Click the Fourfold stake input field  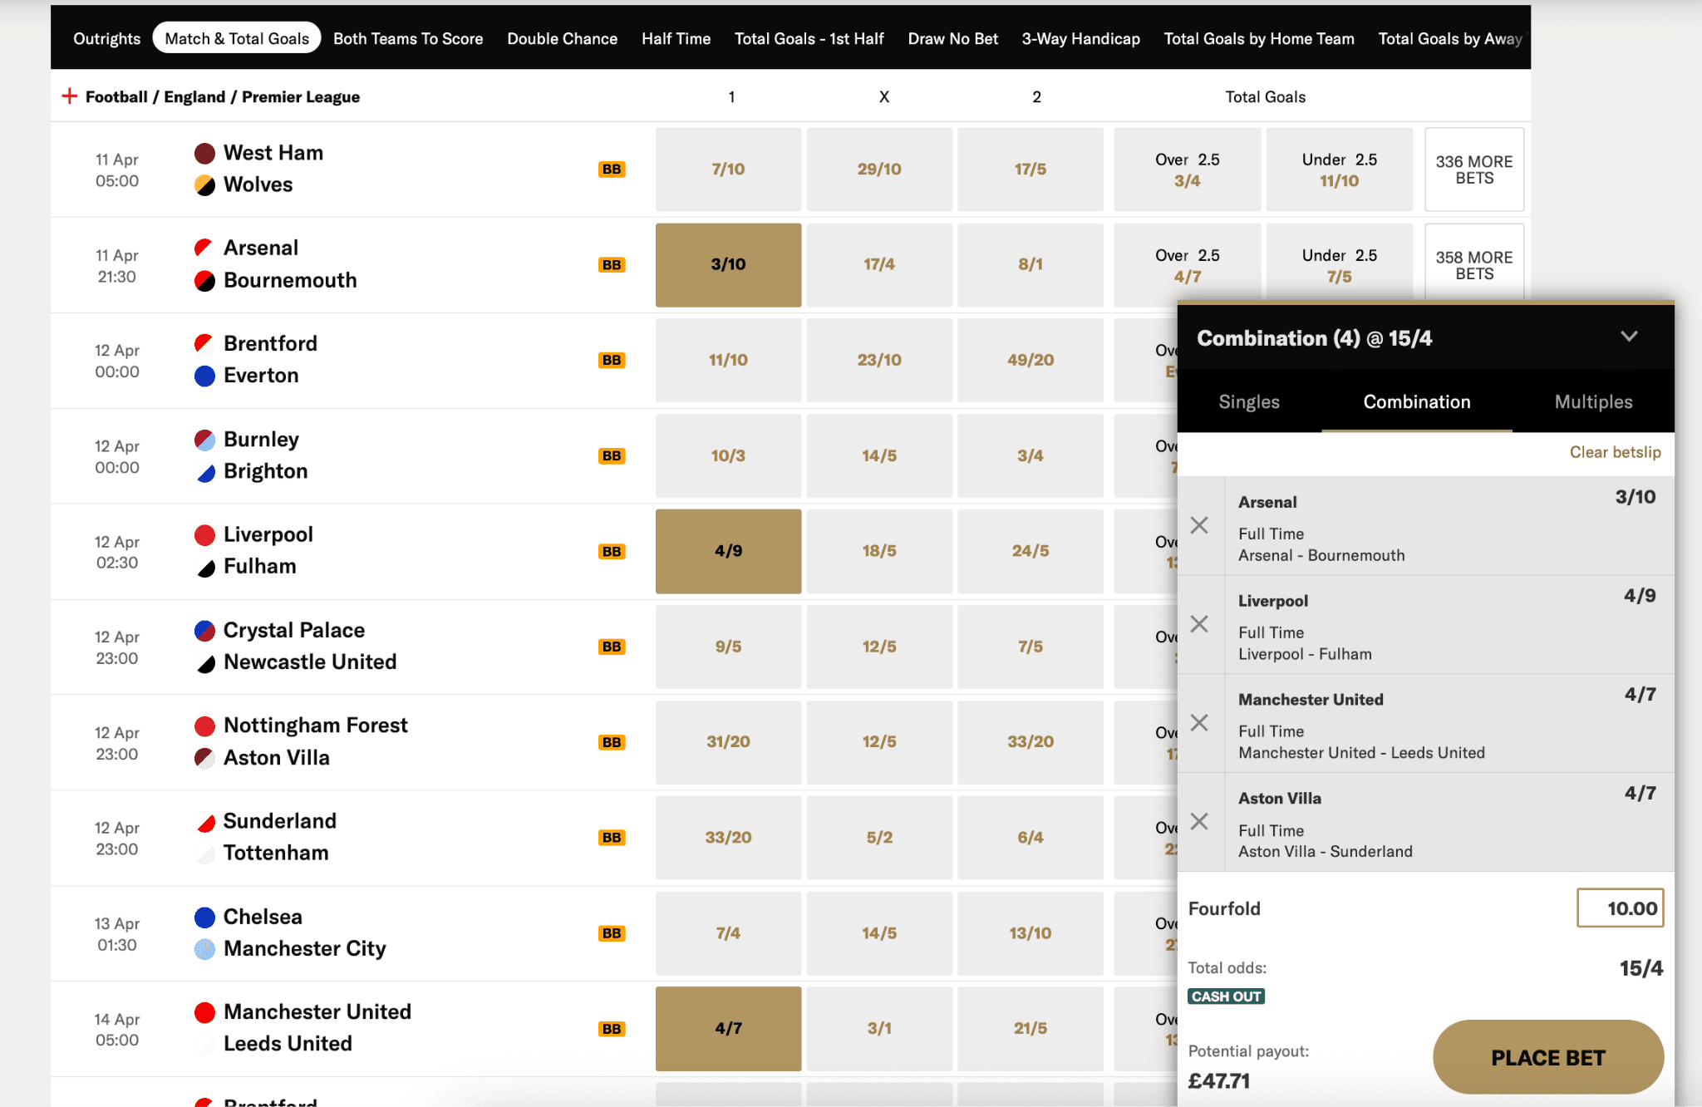pos(1620,908)
